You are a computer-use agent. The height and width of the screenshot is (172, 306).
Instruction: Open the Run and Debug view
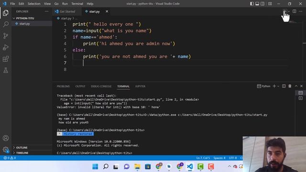tap(6, 47)
